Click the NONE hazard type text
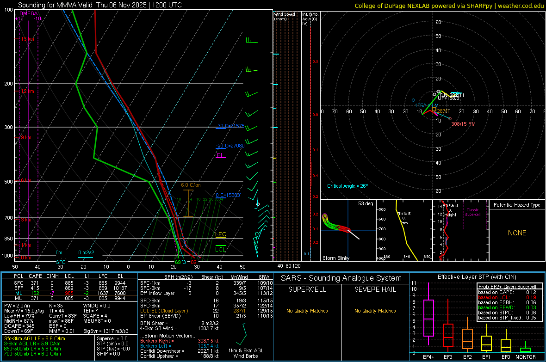 coord(517,233)
